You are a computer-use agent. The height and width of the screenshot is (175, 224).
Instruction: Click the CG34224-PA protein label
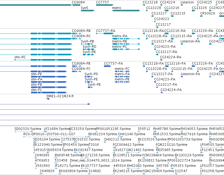171,90
